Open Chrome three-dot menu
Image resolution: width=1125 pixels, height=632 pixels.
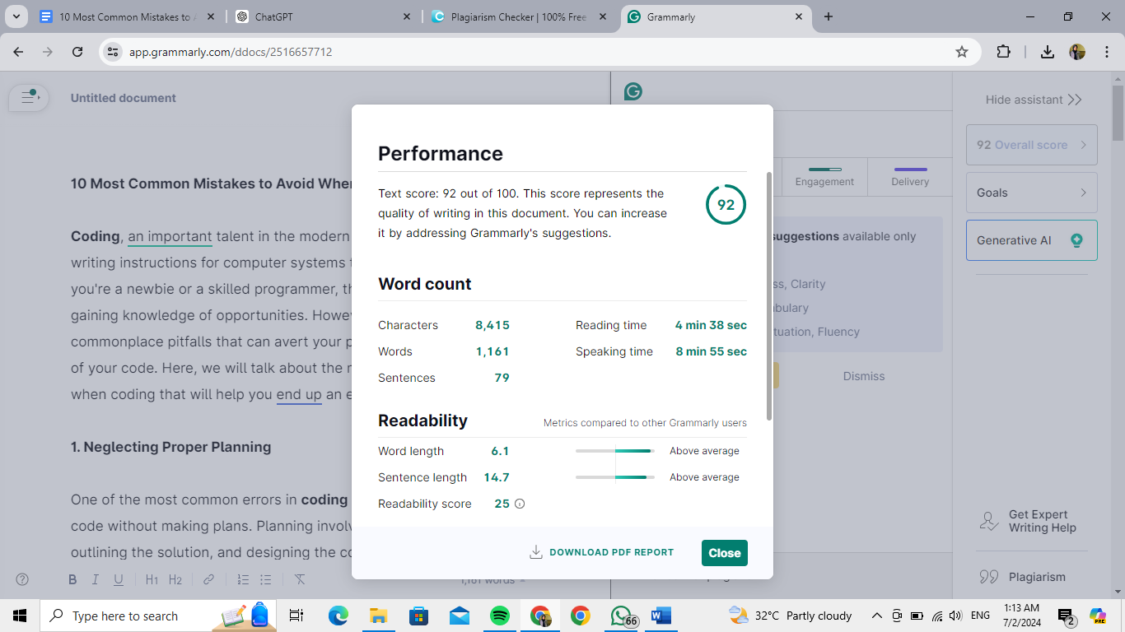[1105, 52]
